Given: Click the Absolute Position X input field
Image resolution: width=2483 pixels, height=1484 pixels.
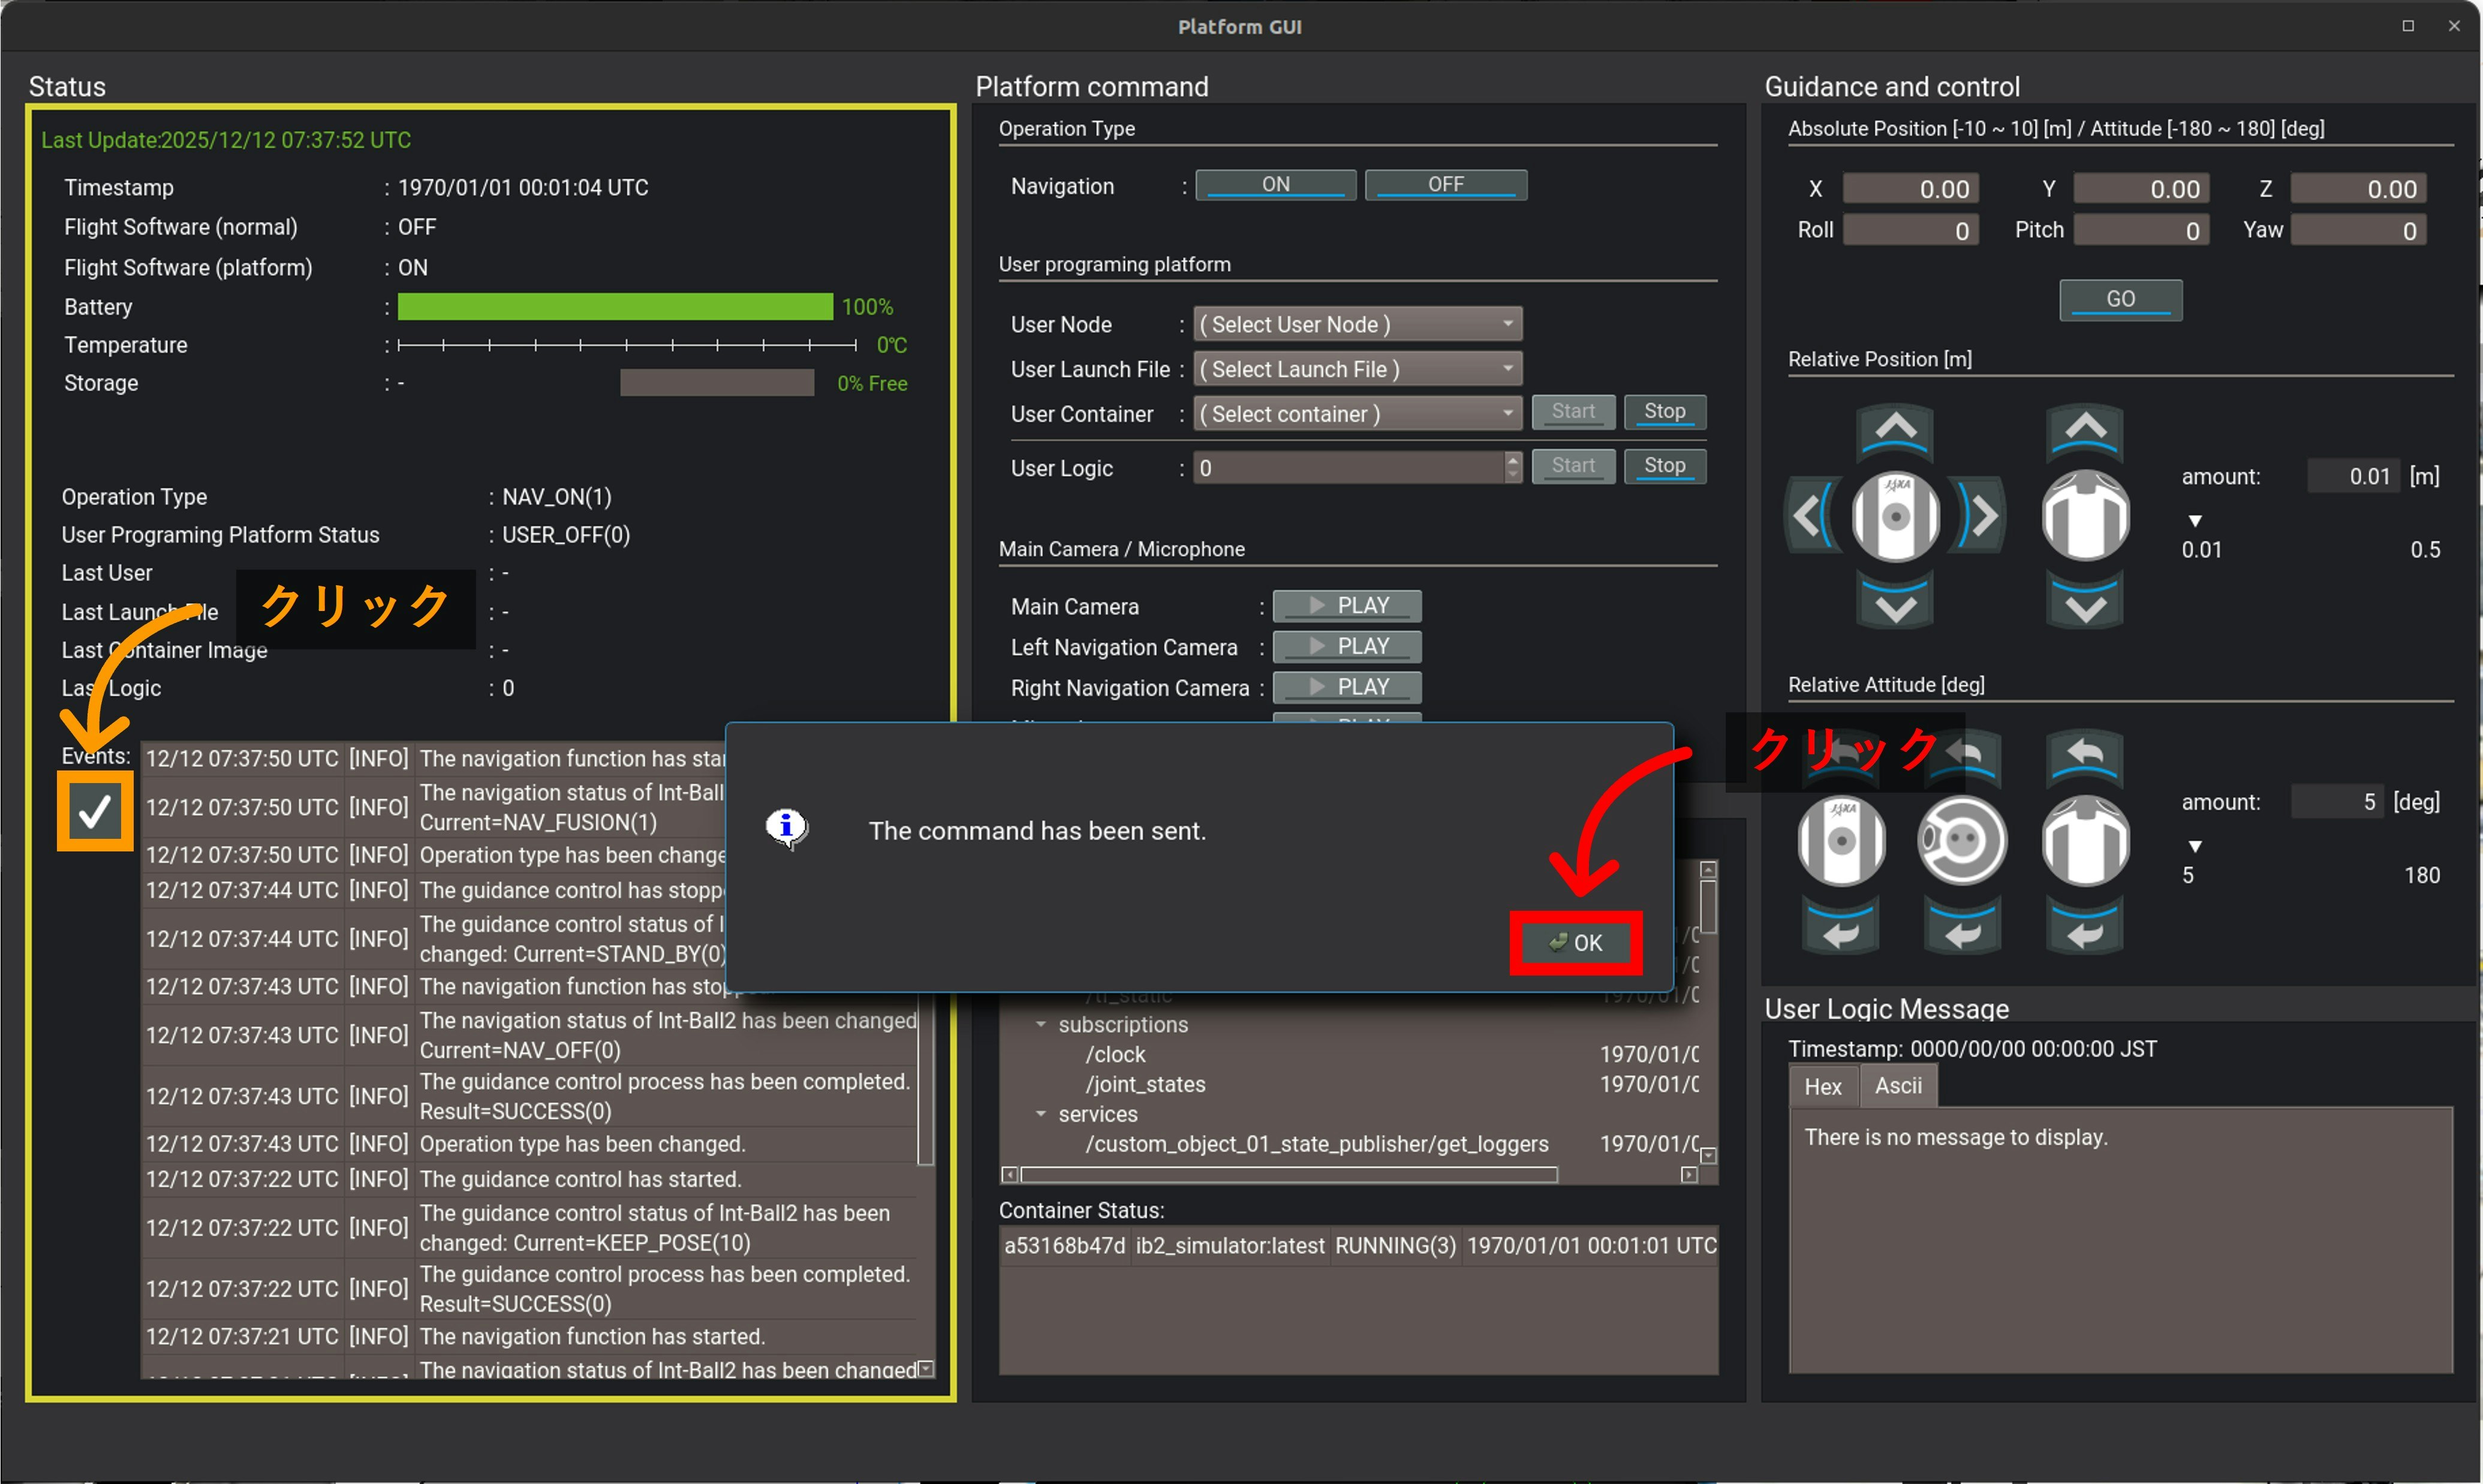Looking at the screenshot, I should [1910, 189].
